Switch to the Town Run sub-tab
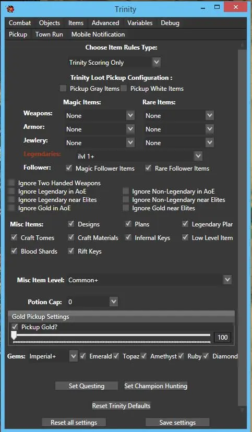252x432 pixels. click(49, 34)
